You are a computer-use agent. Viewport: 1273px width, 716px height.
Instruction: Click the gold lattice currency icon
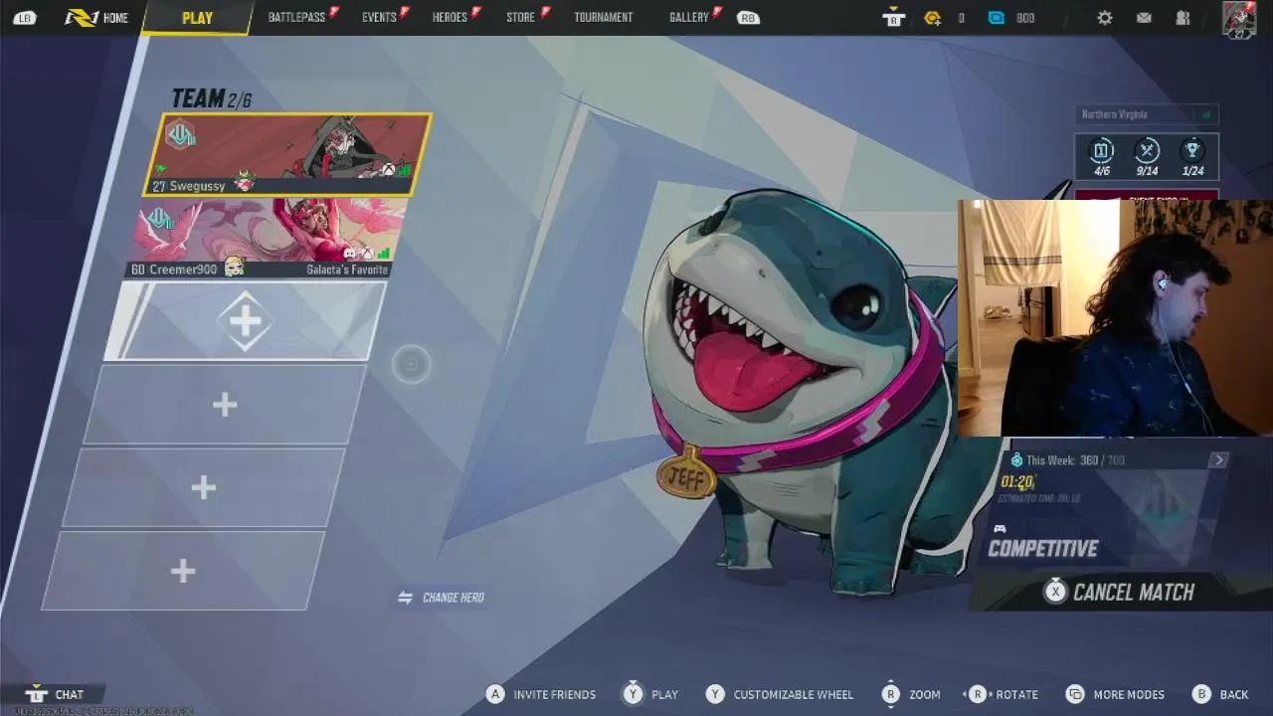coord(932,18)
